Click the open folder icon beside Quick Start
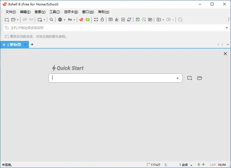This screenshot has width=231, height=168. tap(200, 78)
